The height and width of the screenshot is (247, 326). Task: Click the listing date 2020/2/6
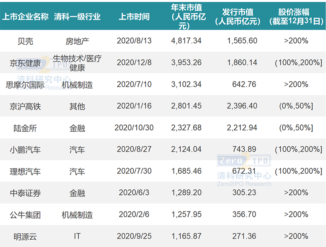point(134,214)
